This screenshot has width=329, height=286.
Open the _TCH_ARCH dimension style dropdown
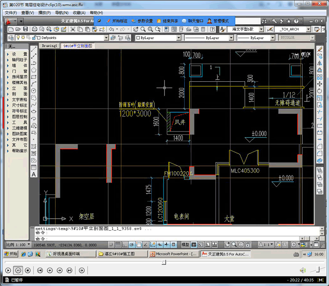click(308, 29)
